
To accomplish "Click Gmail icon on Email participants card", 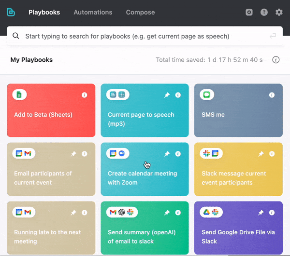I will point(28,153).
